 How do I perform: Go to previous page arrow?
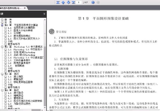click(x=63, y=2)
